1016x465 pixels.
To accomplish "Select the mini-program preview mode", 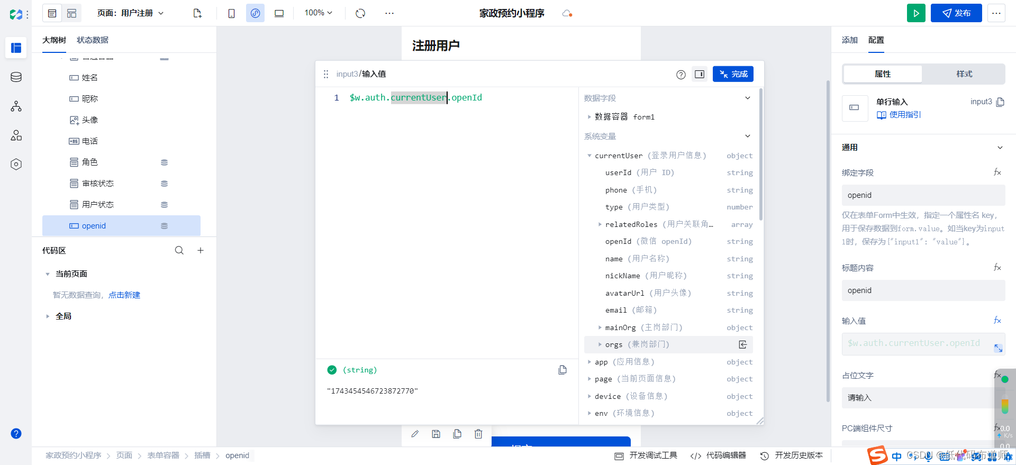I will pos(255,13).
